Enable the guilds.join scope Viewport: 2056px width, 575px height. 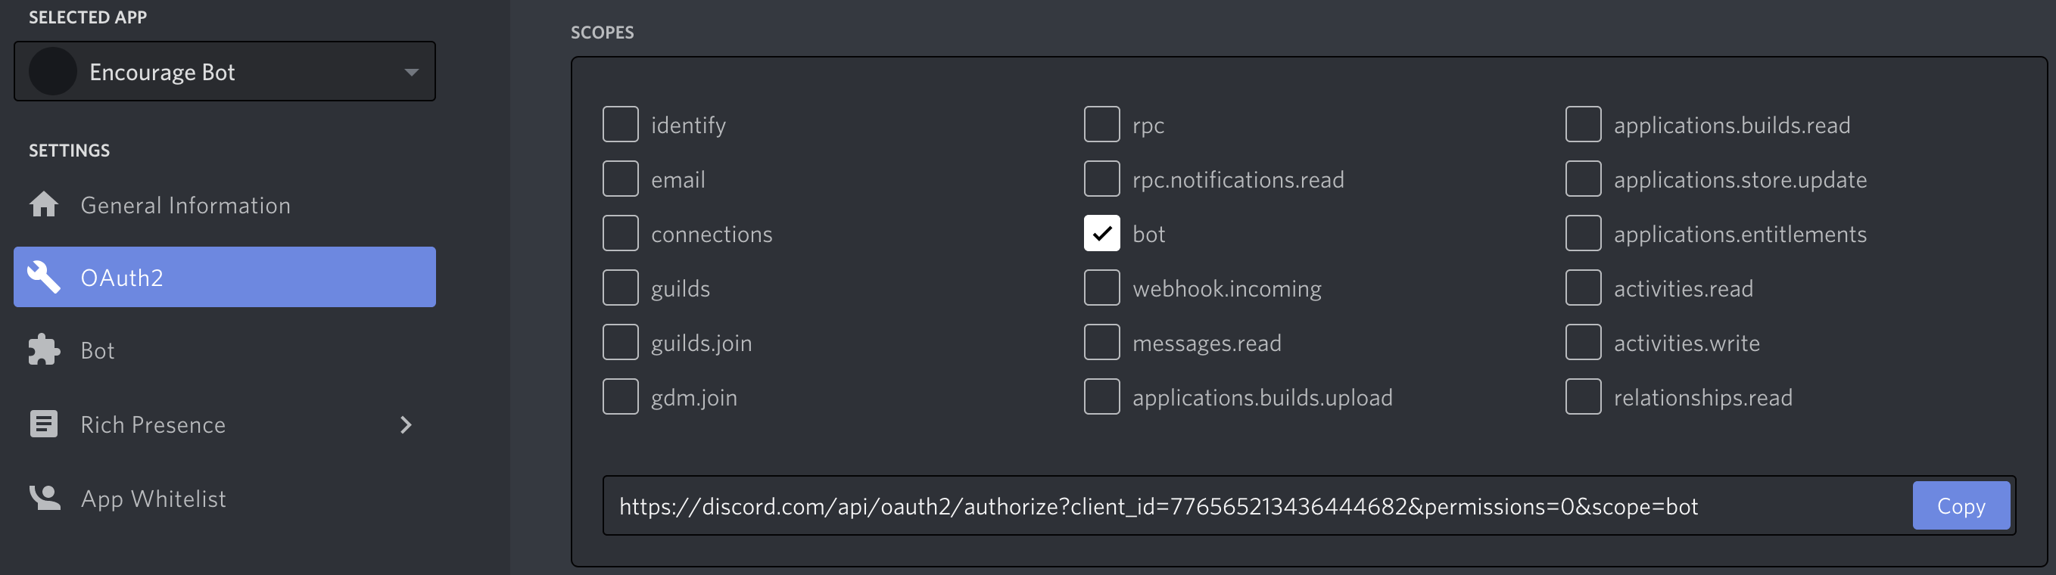[620, 341]
